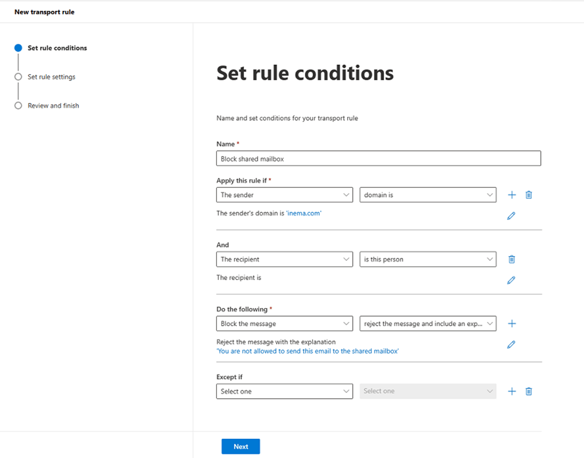584x458 pixels.
Task: Delete the sender domain condition
Action: click(528, 195)
